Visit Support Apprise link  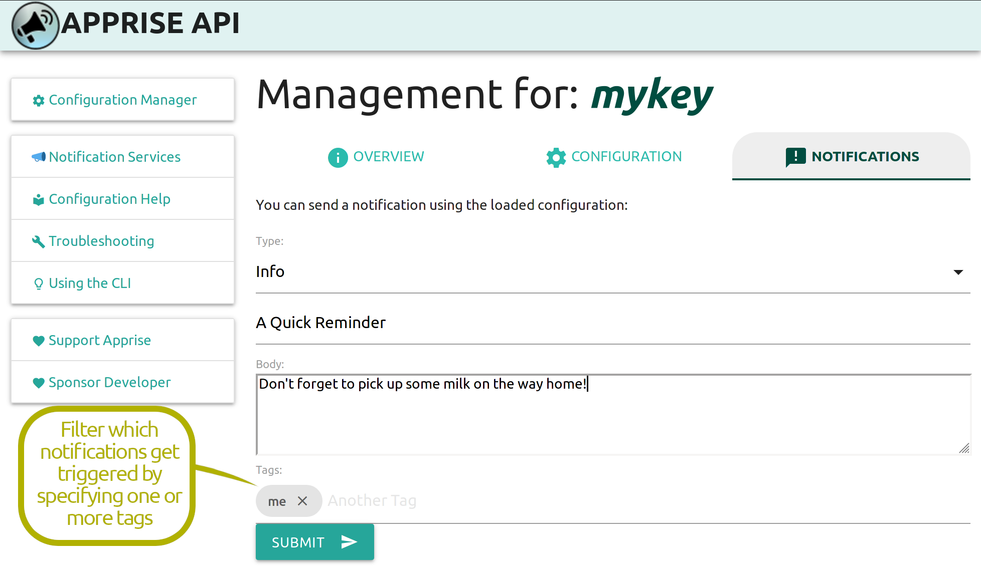[x=123, y=340]
